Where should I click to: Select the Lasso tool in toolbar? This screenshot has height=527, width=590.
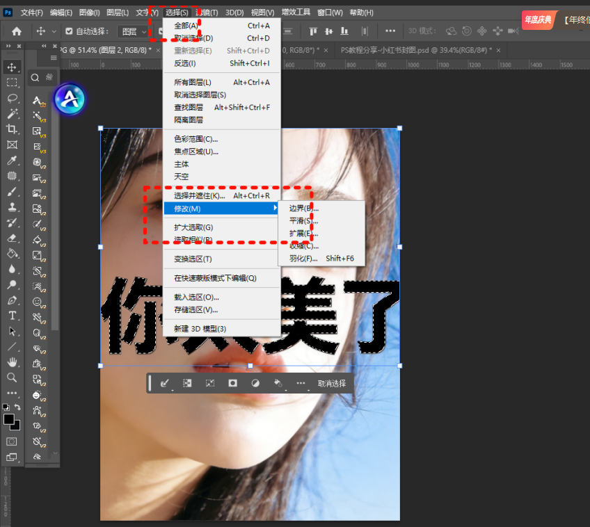tap(12, 98)
